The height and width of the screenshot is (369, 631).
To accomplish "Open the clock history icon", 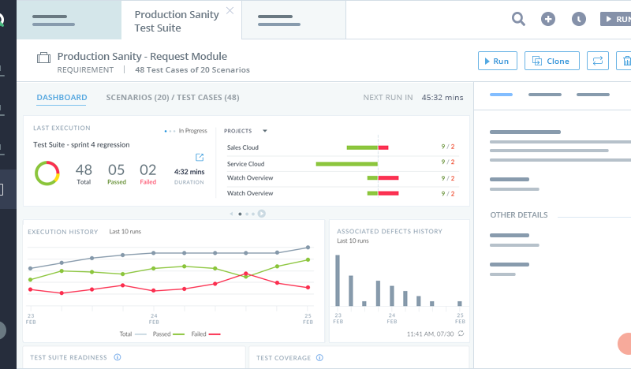I will pyautogui.click(x=578, y=20).
